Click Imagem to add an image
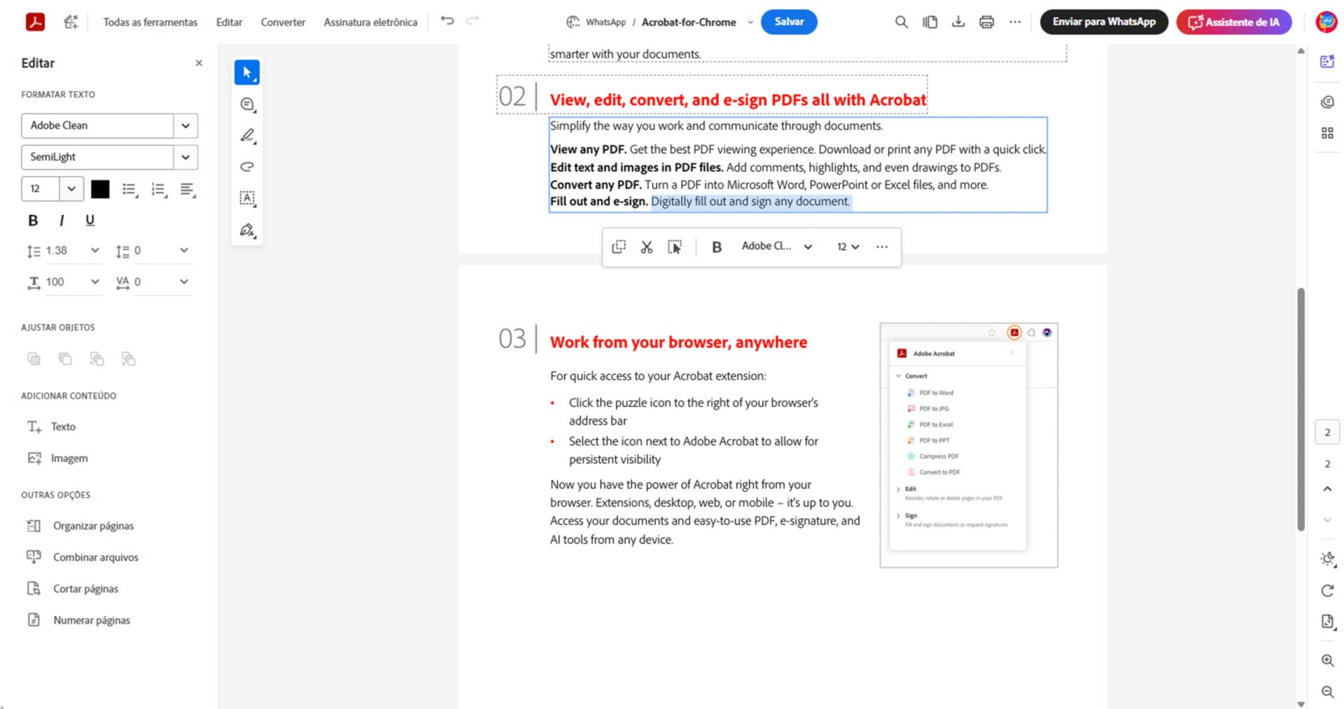Screen dimensions: 1344x709 coord(58,458)
